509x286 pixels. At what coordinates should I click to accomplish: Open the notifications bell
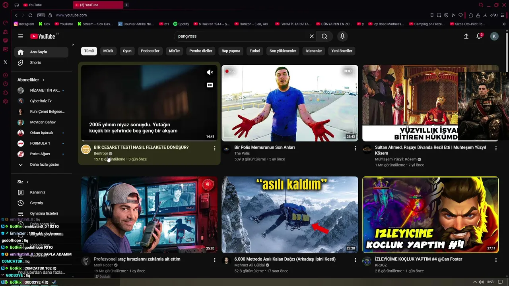coord(479,36)
